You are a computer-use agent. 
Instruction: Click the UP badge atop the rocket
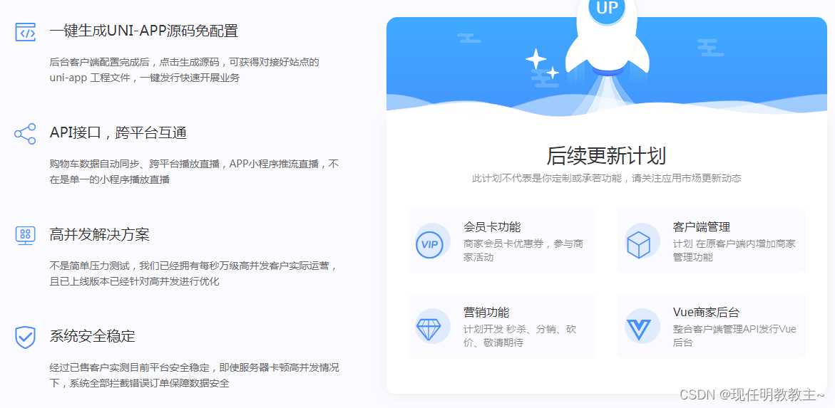(607, 9)
